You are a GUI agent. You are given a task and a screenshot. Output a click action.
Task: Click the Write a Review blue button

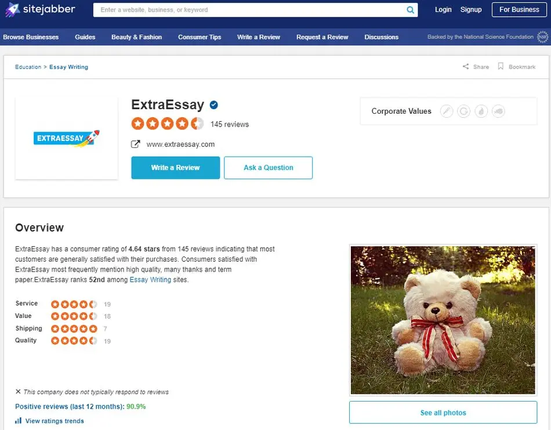pos(176,168)
